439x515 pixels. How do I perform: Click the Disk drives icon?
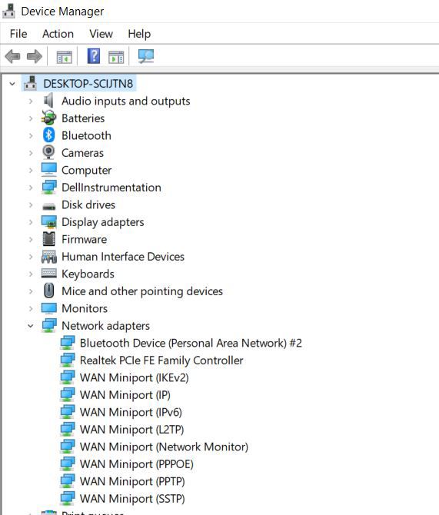49,206
